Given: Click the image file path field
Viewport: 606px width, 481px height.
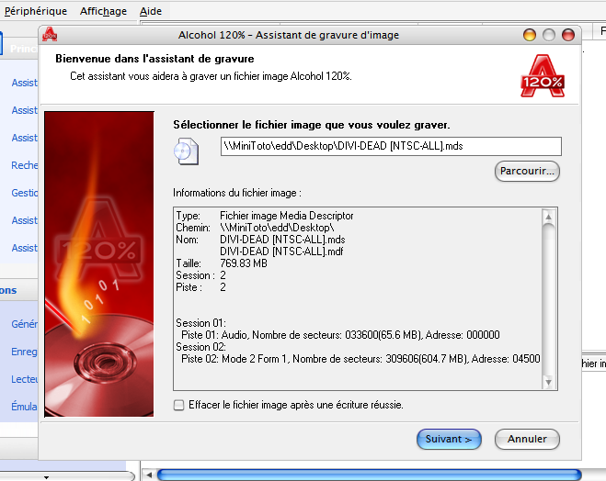Looking at the screenshot, I should coord(391,147).
